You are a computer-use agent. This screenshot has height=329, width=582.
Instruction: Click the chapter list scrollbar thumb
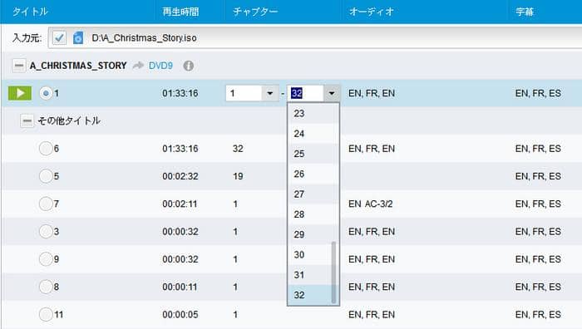[x=333, y=273]
